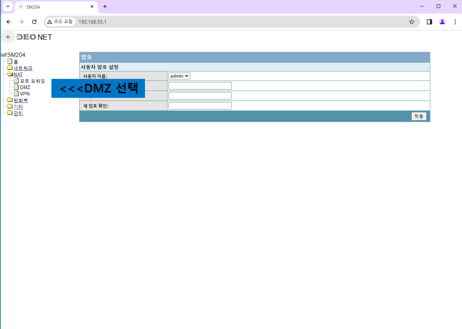Close the SM204 tab
This screenshot has height=329, width=462.
coord(92,7)
